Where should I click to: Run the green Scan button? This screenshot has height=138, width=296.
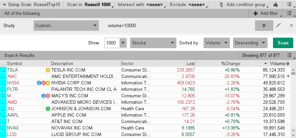[x=283, y=43]
